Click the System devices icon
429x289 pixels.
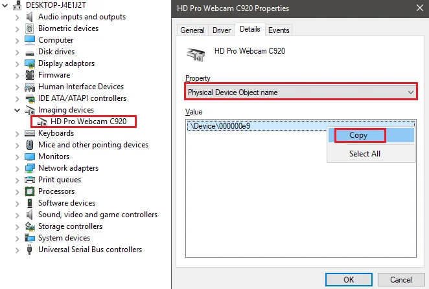tap(30, 238)
